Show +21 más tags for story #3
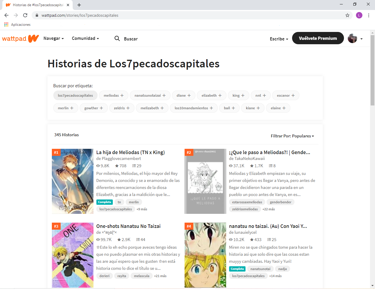The height and width of the screenshot is (290, 375). point(160,276)
